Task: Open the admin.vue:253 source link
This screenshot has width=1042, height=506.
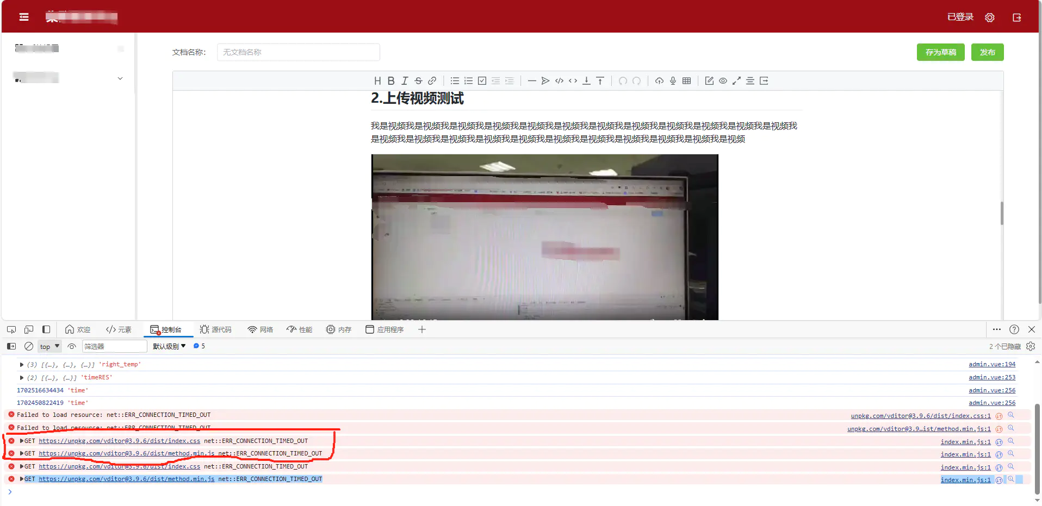Action: pyautogui.click(x=992, y=378)
